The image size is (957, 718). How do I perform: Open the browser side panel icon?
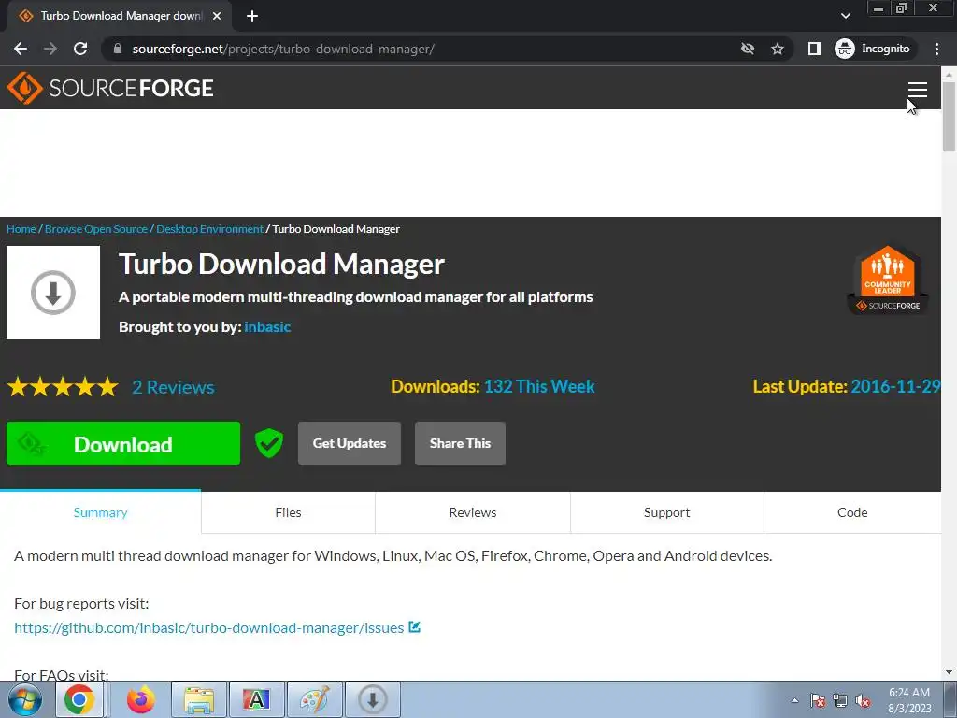pos(814,49)
